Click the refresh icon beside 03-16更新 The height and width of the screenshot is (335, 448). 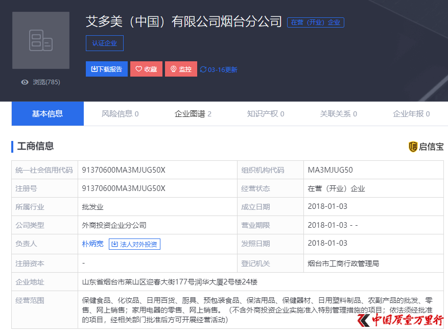pos(203,69)
